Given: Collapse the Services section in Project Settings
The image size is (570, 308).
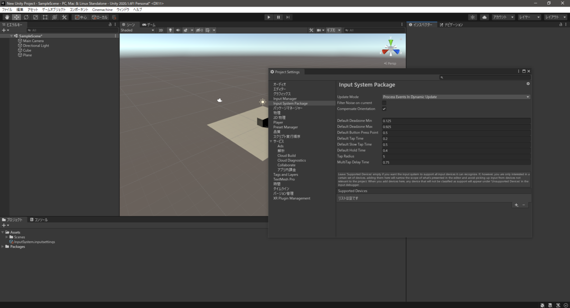Looking at the screenshot, I should tap(271, 141).
